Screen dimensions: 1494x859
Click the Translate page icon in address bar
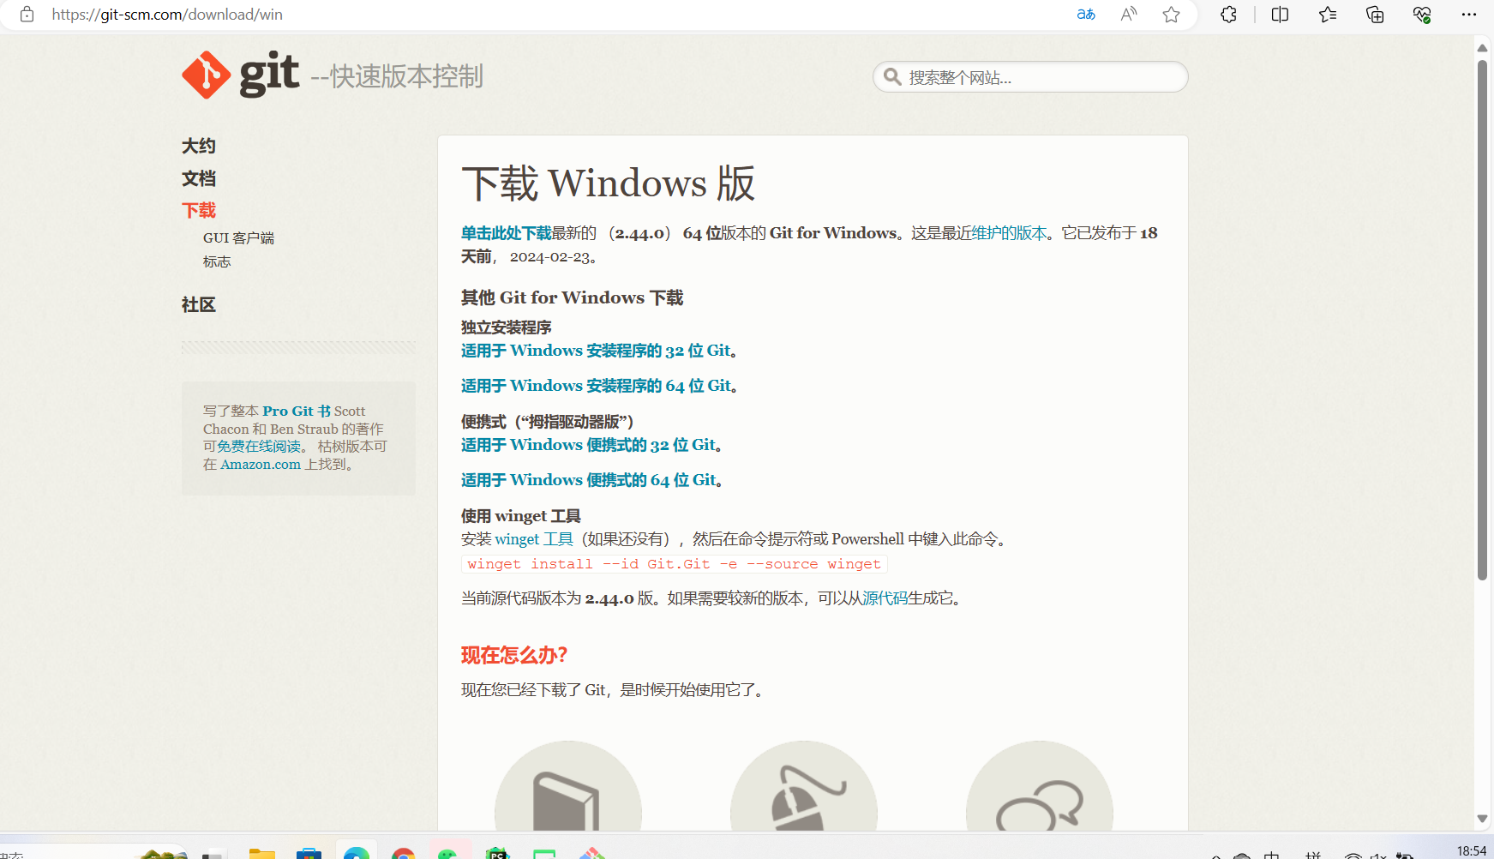click(x=1086, y=15)
